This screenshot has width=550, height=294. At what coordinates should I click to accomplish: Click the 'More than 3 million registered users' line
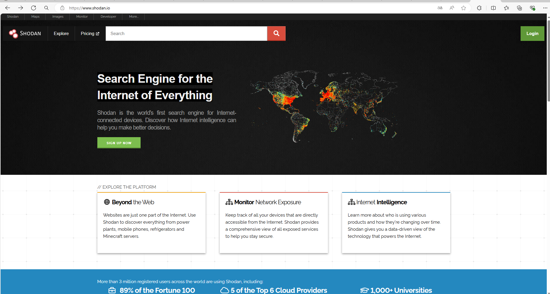180,282
